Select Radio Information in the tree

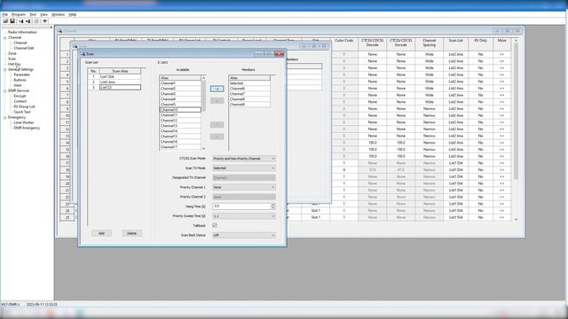coord(22,32)
